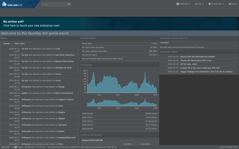Screen dimensions: 239x149
Task: Open Santiago de Chile station link
Action: pyautogui.click(x=63, y=68)
